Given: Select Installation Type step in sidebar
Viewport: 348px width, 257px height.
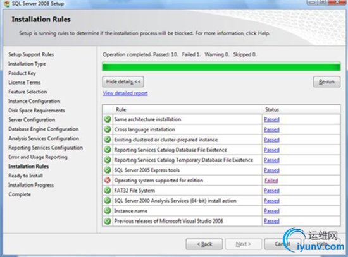Looking at the screenshot, I should [x=27, y=64].
